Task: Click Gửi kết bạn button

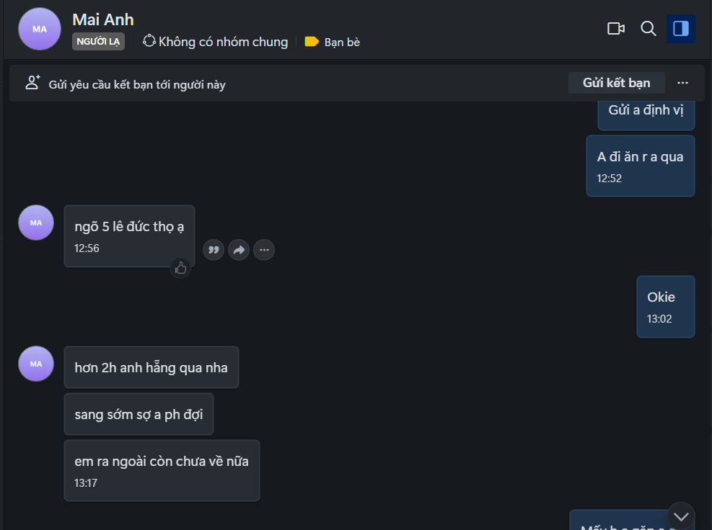Action: click(x=616, y=83)
